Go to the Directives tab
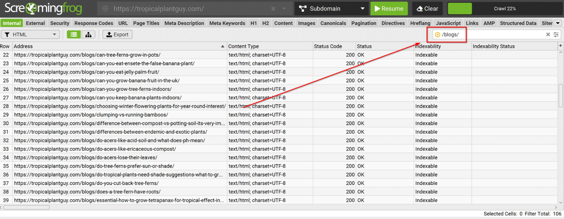The image size is (564, 219). point(393,23)
